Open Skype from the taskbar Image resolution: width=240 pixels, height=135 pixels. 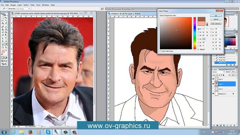click(48, 132)
